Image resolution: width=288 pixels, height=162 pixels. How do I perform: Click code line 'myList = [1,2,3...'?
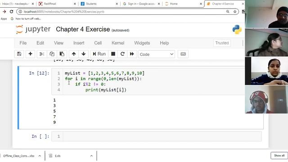click(104, 73)
